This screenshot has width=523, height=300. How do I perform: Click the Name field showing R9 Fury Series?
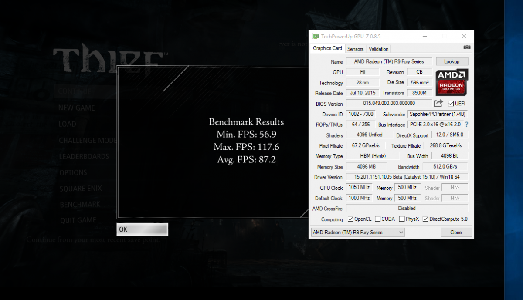click(389, 61)
